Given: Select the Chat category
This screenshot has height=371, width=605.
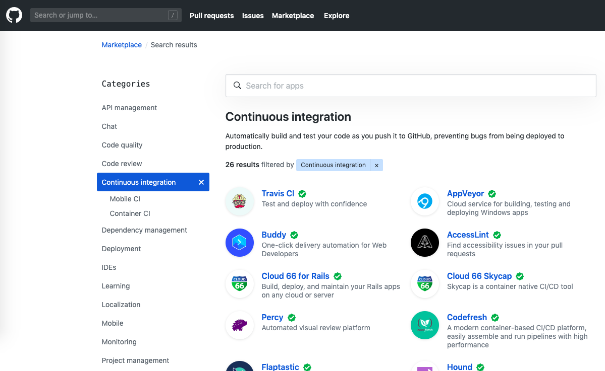Looking at the screenshot, I should 109,126.
